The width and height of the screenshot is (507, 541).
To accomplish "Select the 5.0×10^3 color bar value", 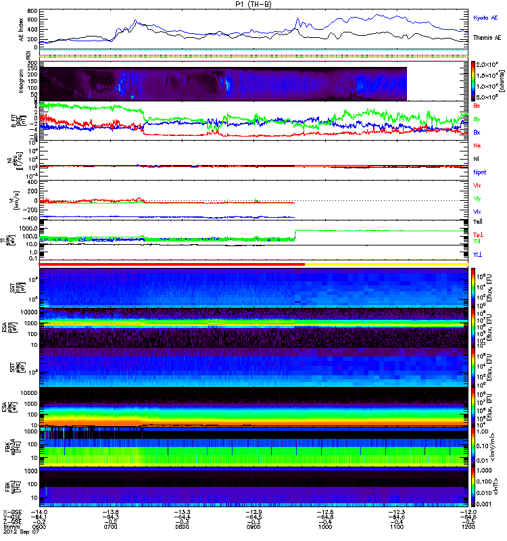I will (x=487, y=97).
